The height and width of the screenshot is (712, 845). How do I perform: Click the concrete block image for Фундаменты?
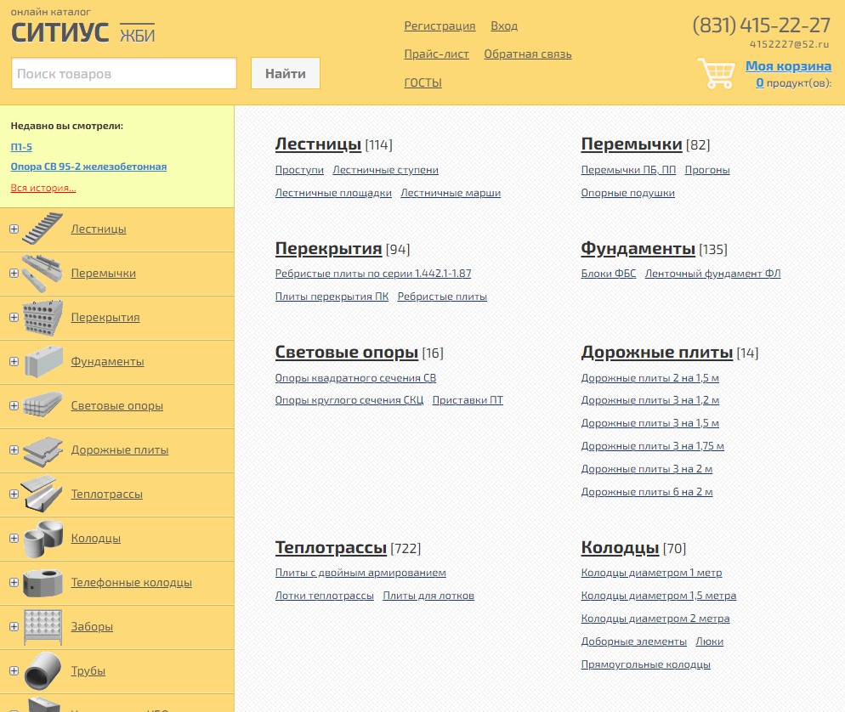coord(43,361)
